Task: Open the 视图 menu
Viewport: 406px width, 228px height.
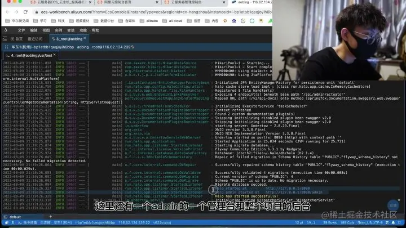Action: click(46, 30)
